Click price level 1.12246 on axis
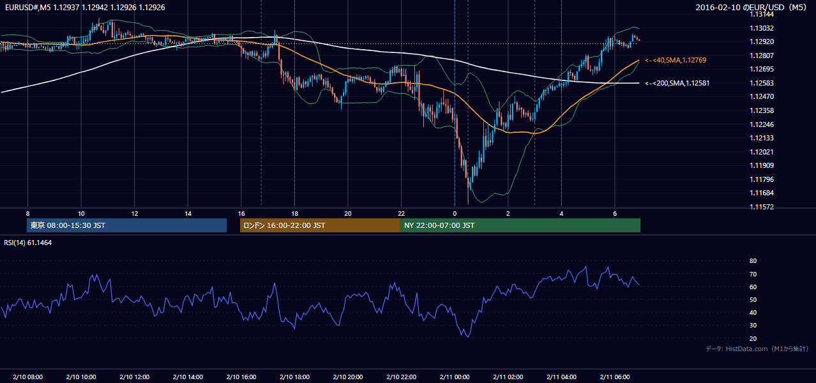 pyautogui.click(x=762, y=124)
